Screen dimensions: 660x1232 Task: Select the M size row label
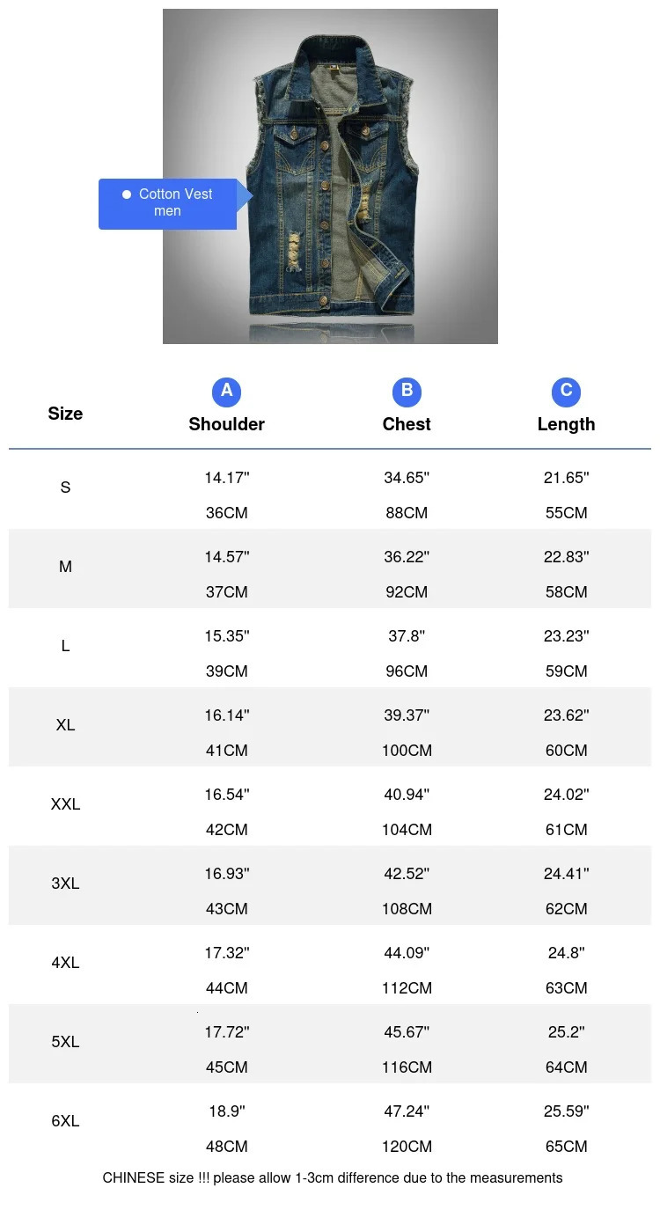tap(65, 567)
